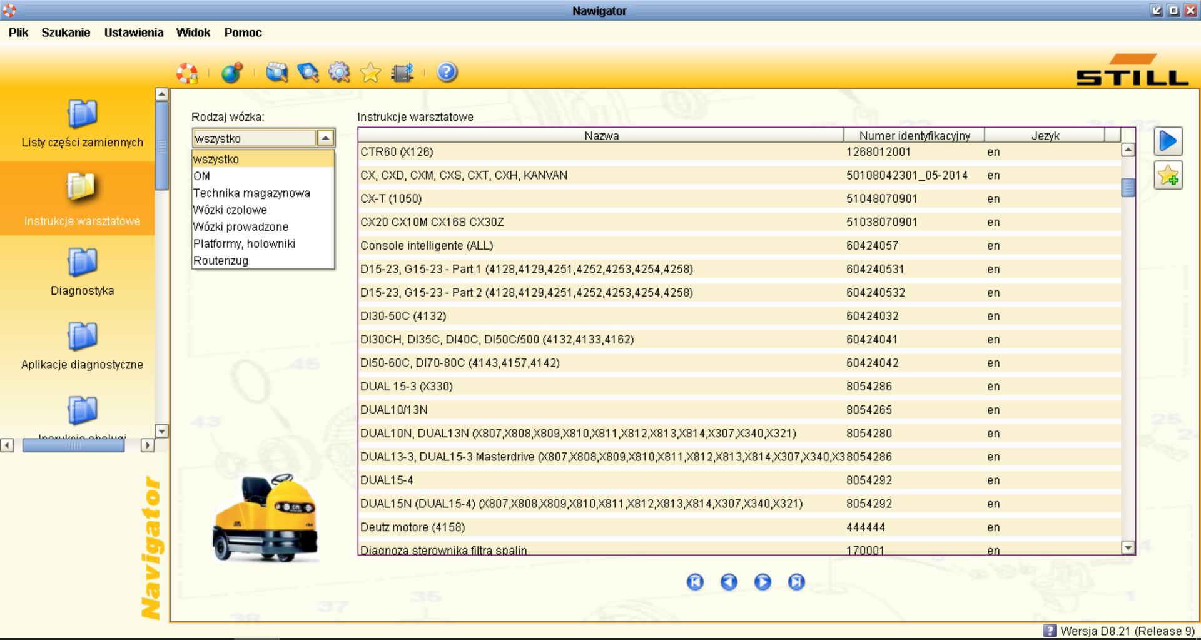This screenshot has width=1201, height=640.
Task: Click the yellow star favorites toolbar icon
Action: pyautogui.click(x=370, y=73)
